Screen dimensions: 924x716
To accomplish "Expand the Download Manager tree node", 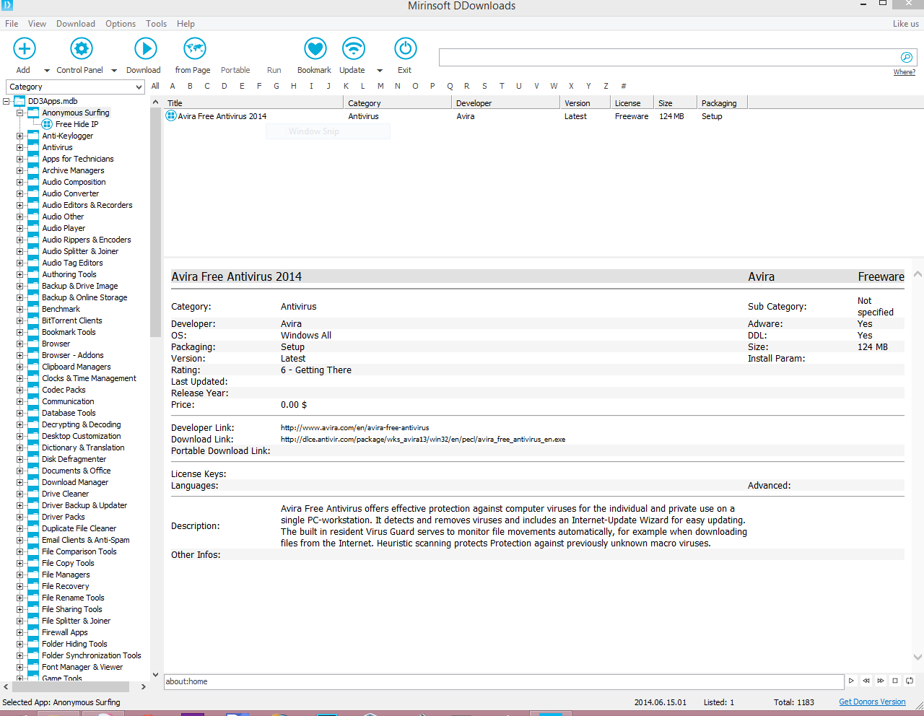I will [x=19, y=482].
